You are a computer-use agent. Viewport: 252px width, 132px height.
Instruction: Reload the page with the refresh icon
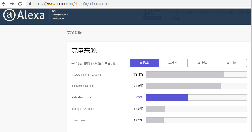tap(20, 4)
